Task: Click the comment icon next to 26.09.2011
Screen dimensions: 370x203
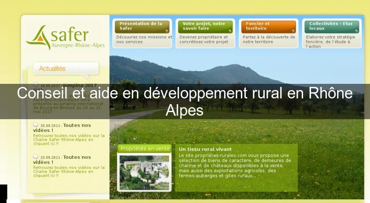Action: point(36,124)
